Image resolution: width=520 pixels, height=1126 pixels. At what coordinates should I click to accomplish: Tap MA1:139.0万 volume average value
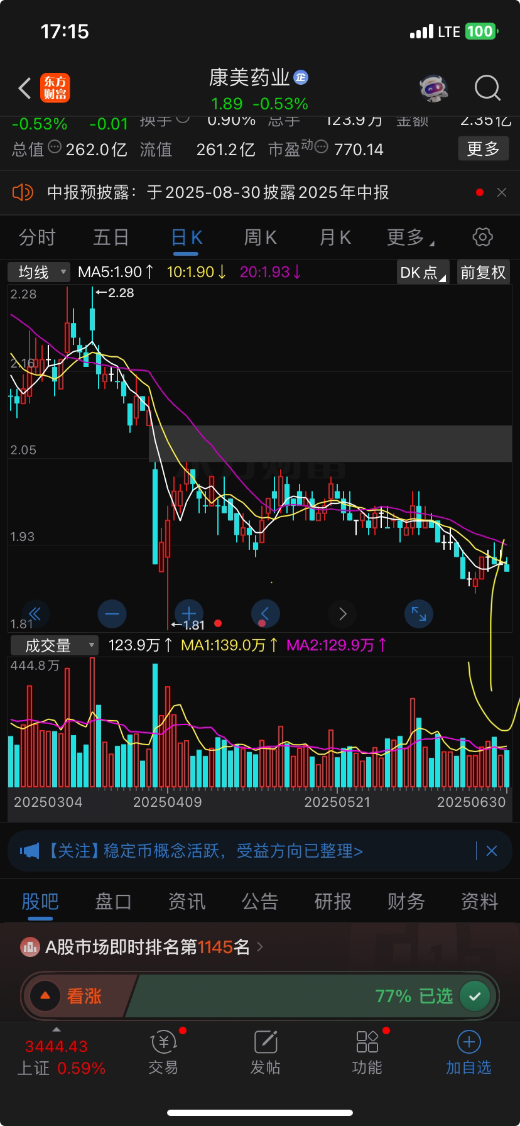(x=230, y=645)
